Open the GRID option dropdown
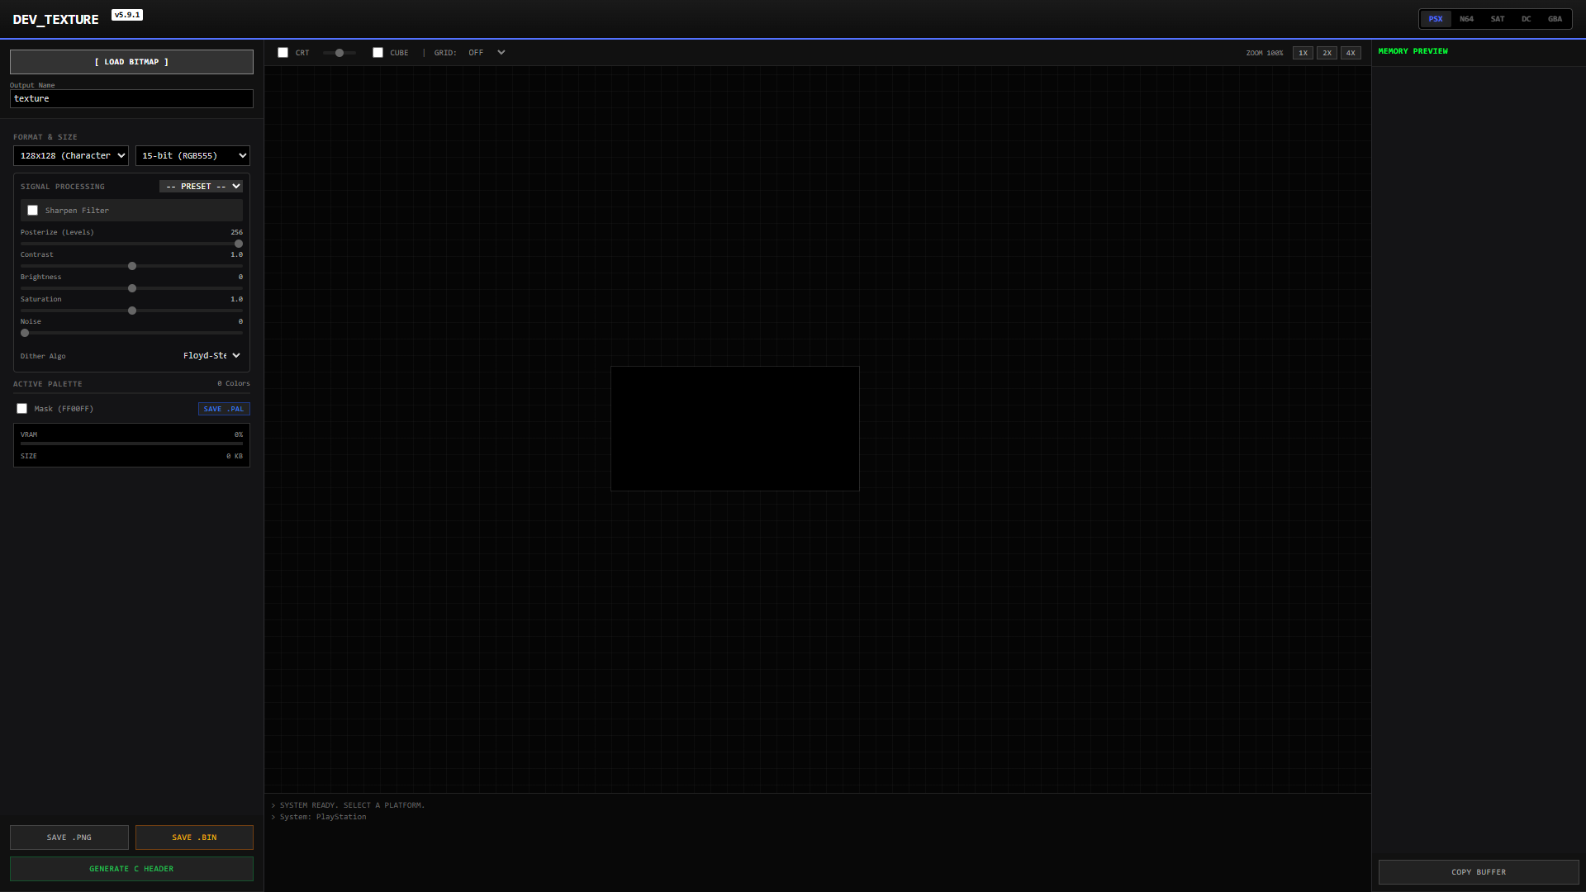 [487, 53]
